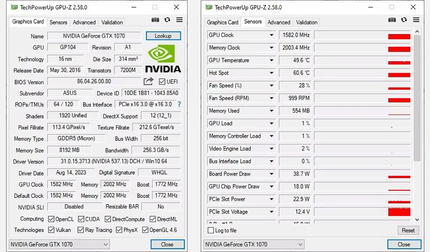Click Close button in Sensors window
Image resolution: width=430 pixels, height=252 pixels.
(x=404, y=244)
